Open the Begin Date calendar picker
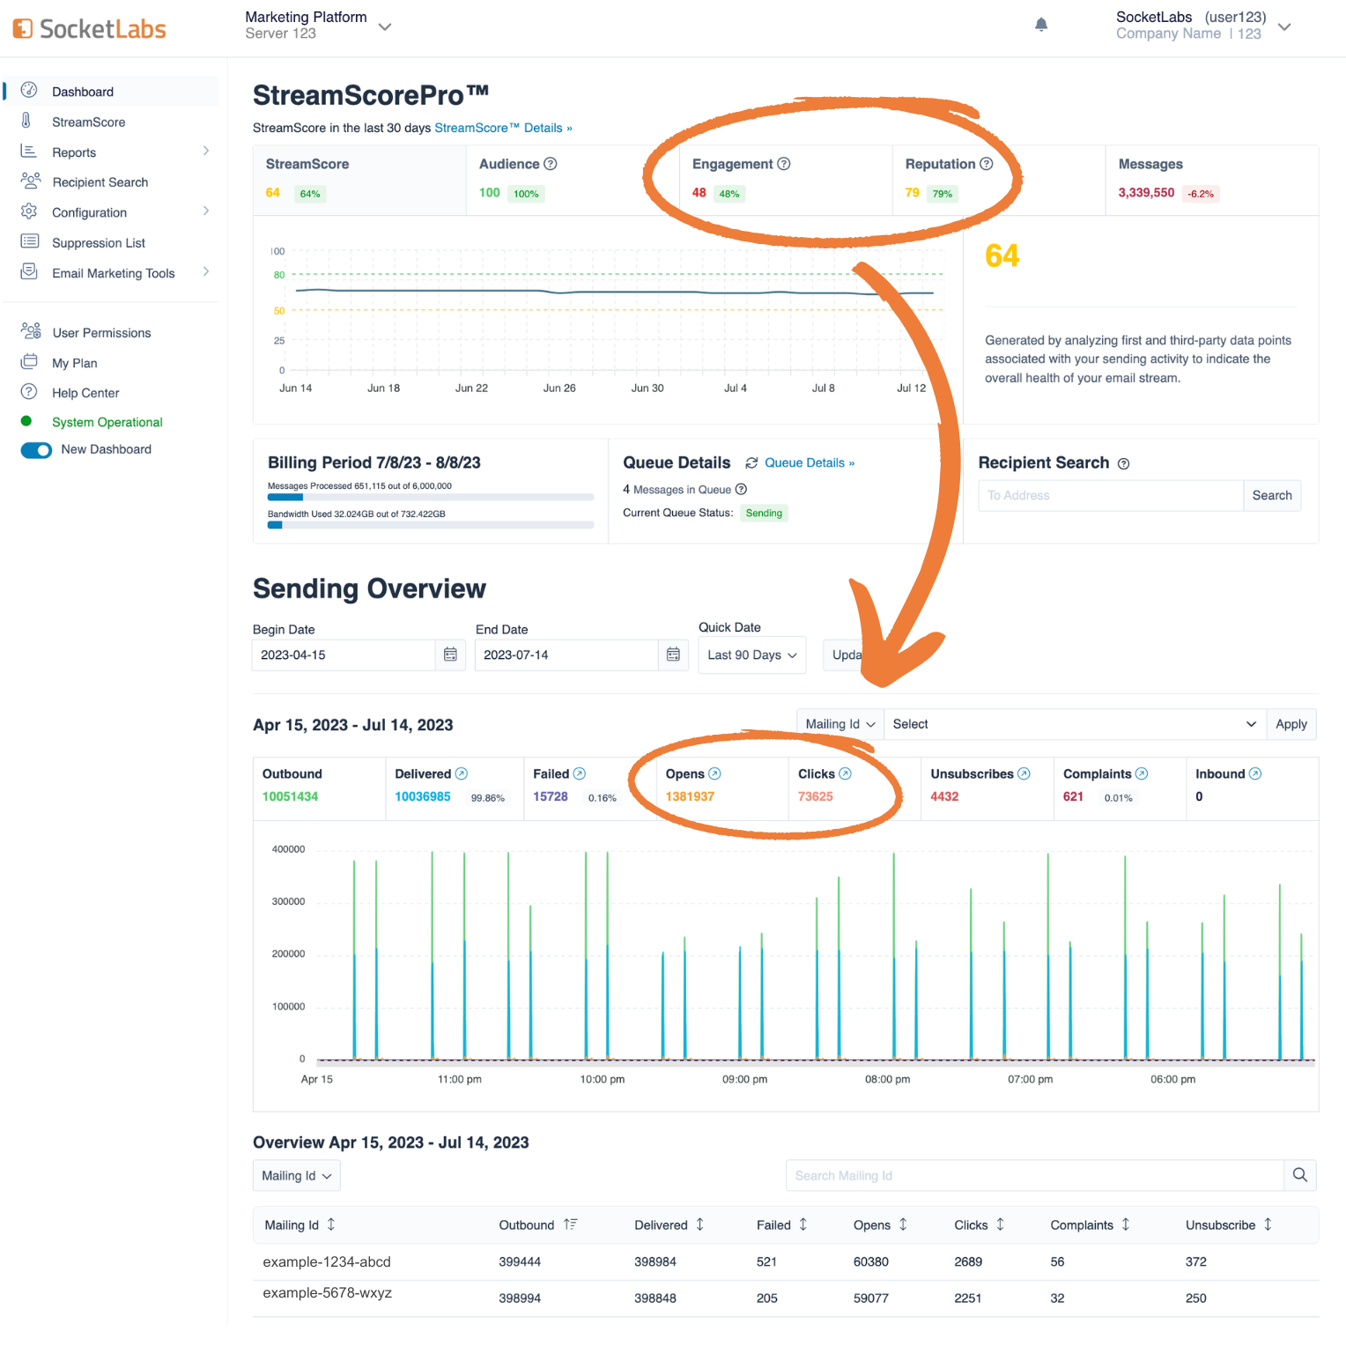The width and height of the screenshot is (1346, 1361). pyautogui.click(x=450, y=655)
